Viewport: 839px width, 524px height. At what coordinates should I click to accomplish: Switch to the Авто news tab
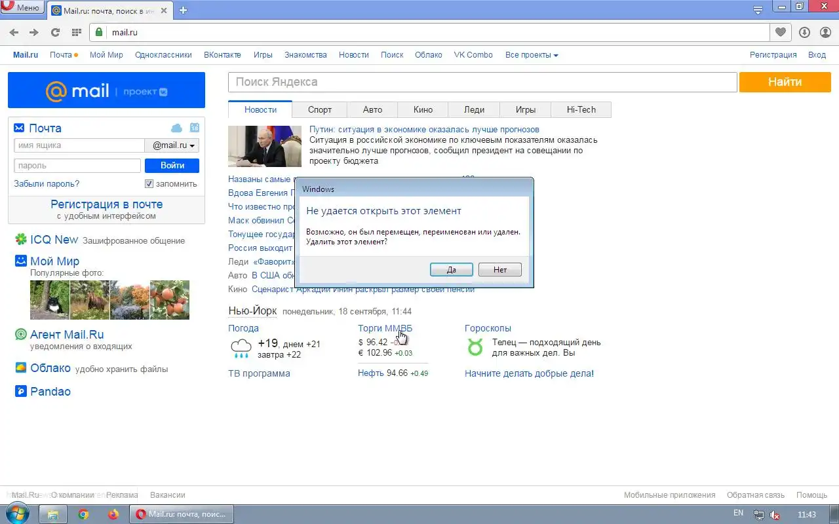(x=372, y=109)
